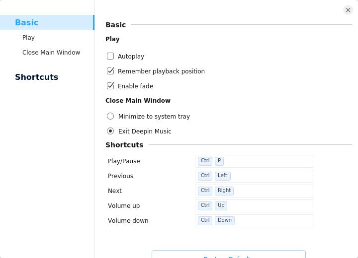The image size is (358, 258).
Task: Go to Close Main Window sidebar entry
Action: click(x=51, y=53)
